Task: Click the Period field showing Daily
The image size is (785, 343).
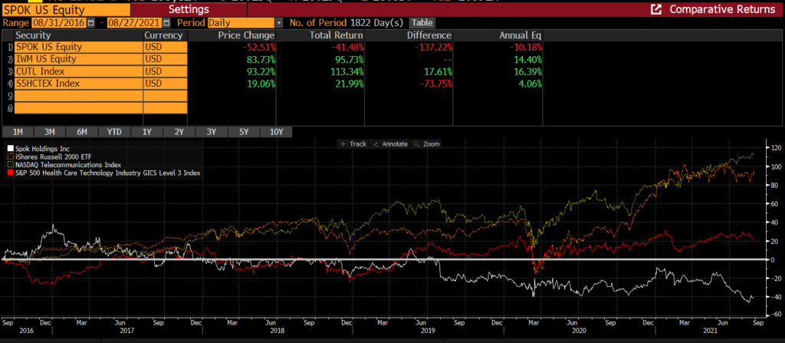Action: pos(241,22)
